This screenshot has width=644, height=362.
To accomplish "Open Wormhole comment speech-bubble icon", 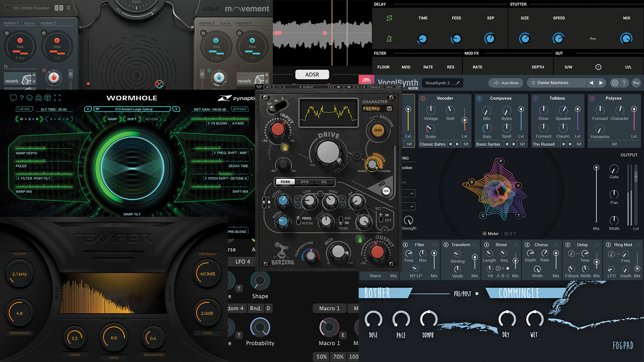I will point(13,98).
